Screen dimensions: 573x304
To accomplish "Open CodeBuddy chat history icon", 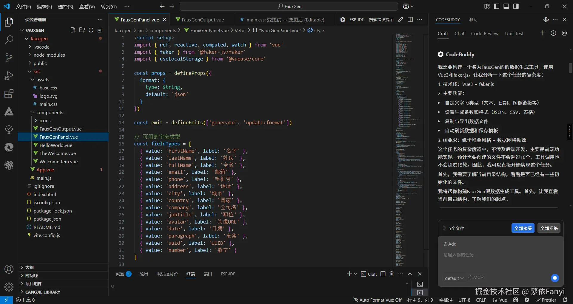I will (x=553, y=33).
